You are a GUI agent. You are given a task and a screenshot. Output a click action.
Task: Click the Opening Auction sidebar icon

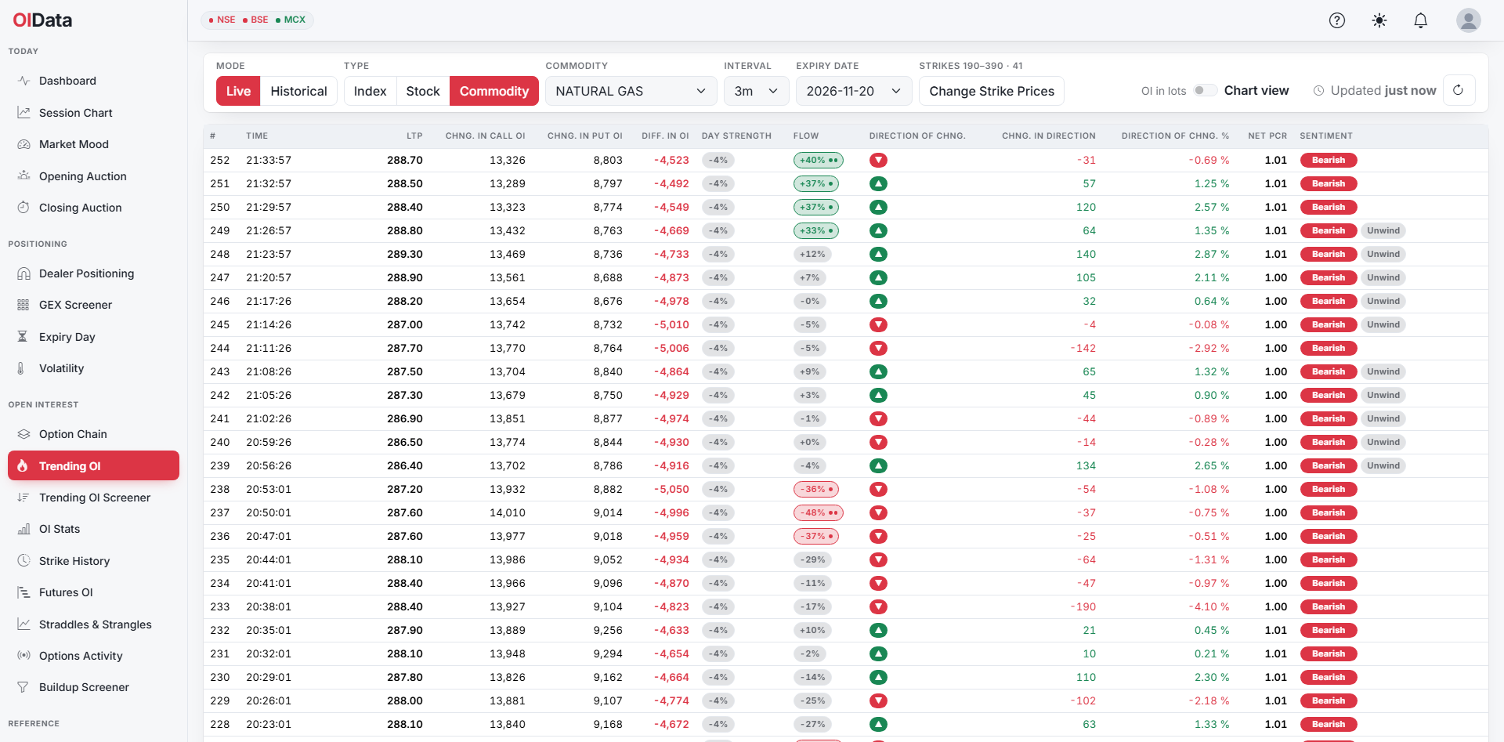click(24, 176)
